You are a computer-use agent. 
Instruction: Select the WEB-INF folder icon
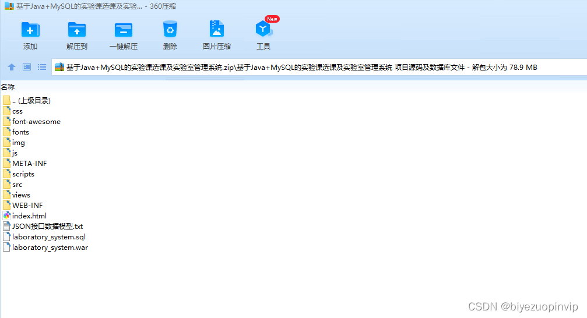pos(6,205)
